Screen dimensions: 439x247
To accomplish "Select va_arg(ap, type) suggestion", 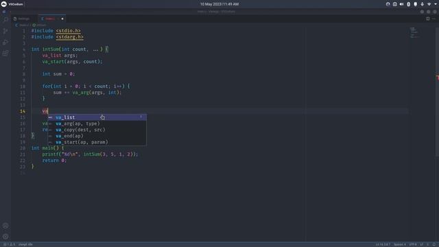I will 97,123.
